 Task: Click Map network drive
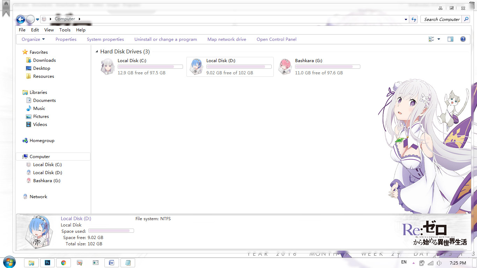227,39
